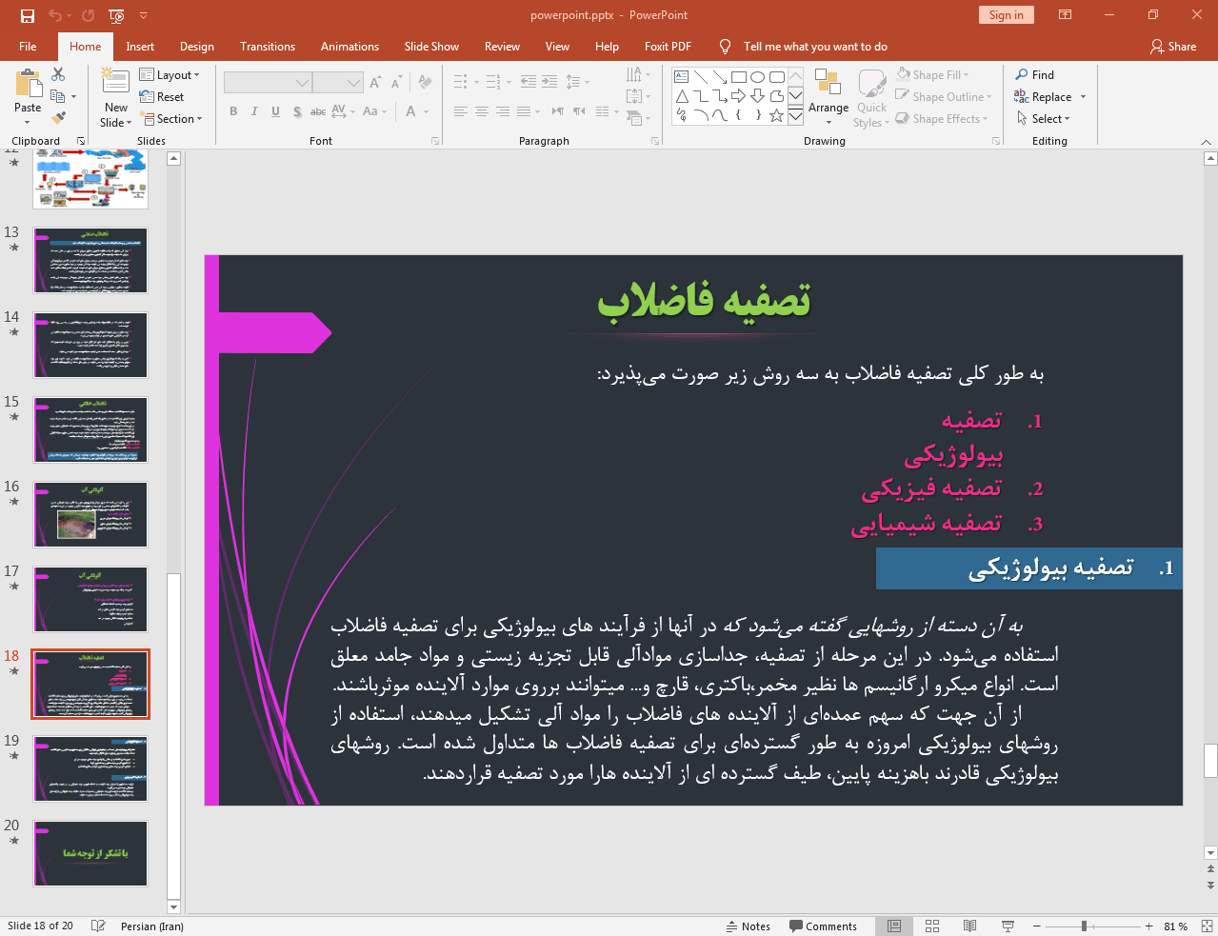1218x936 pixels.
Task: Click the Sign in button
Action: [x=1006, y=15]
